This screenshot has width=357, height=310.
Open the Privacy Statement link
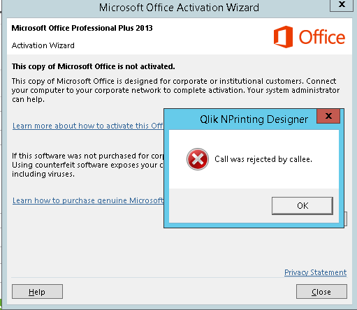(x=315, y=272)
